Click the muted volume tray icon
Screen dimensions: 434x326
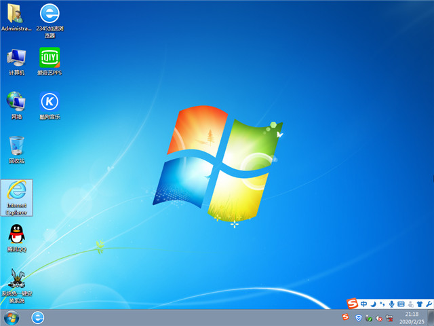379,319
